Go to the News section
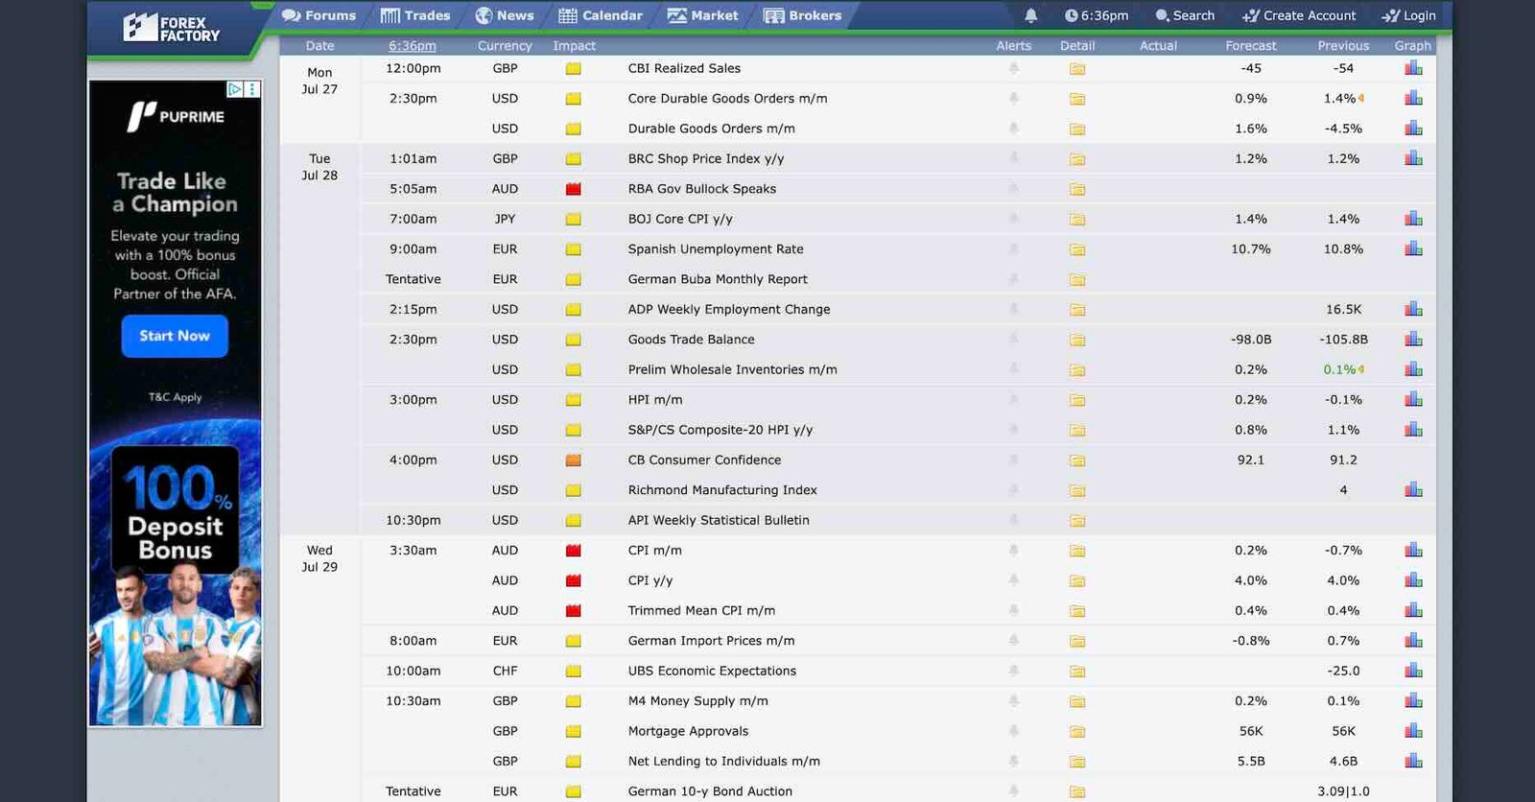This screenshot has width=1535, height=802. click(505, 15)
